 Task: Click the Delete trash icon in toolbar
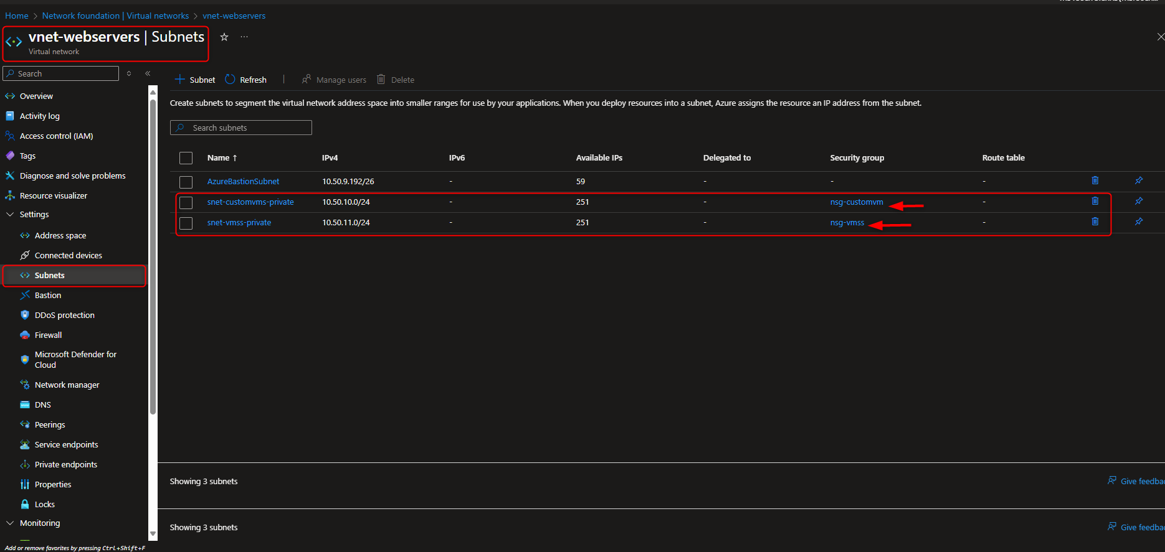(x=381, y=79)
